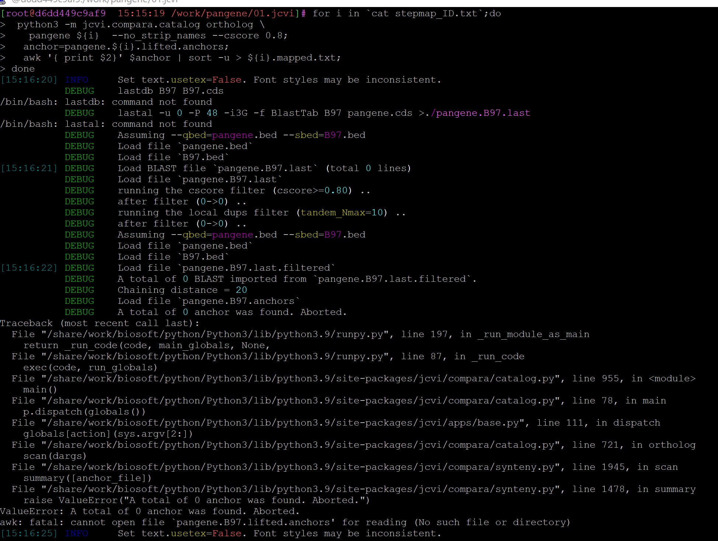
Task: Select 'anchor=pangene.${i}.lifted.anchors;' line
Action: tap(126, 47)
